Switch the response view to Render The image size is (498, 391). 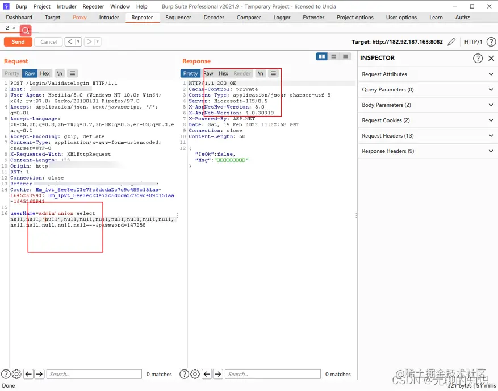(x=242, y=73)
